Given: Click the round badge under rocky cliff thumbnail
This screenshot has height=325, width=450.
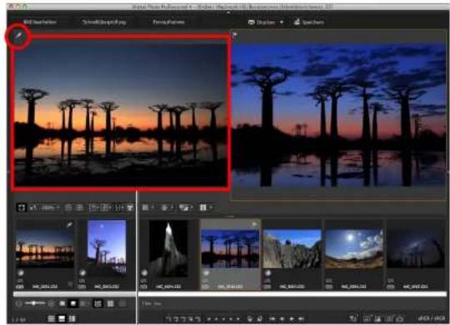Looking at the screenshot, I should coord(267,272).
